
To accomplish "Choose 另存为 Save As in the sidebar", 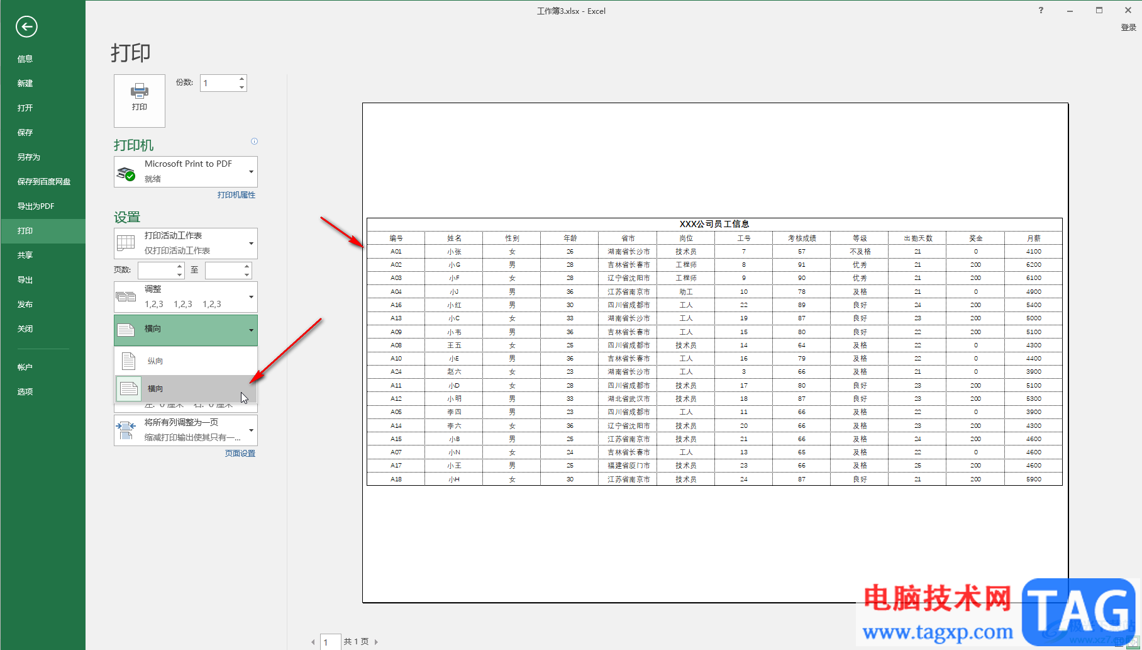I will coord(43,157).
